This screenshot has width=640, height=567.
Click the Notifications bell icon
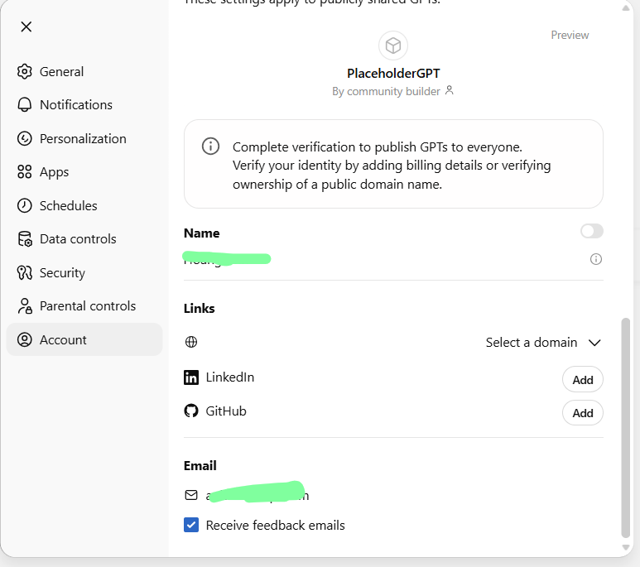click(x=25, y=105)
